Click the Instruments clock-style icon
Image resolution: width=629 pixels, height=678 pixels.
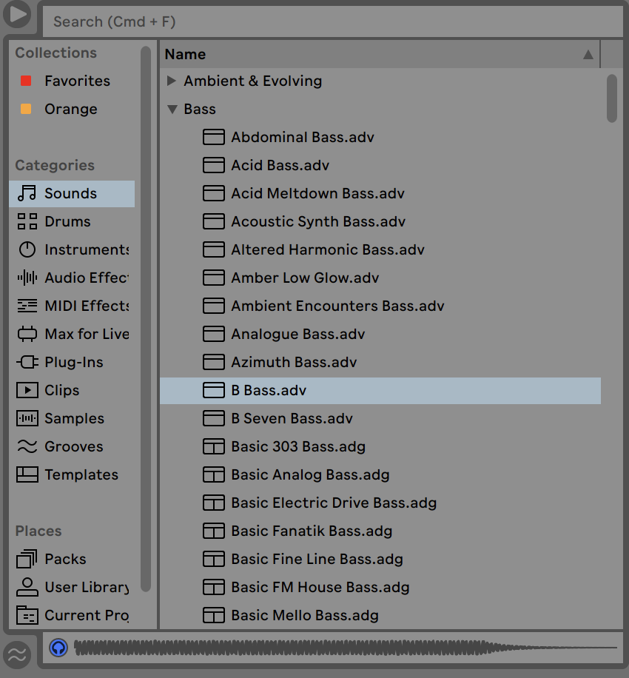point(27,249)
